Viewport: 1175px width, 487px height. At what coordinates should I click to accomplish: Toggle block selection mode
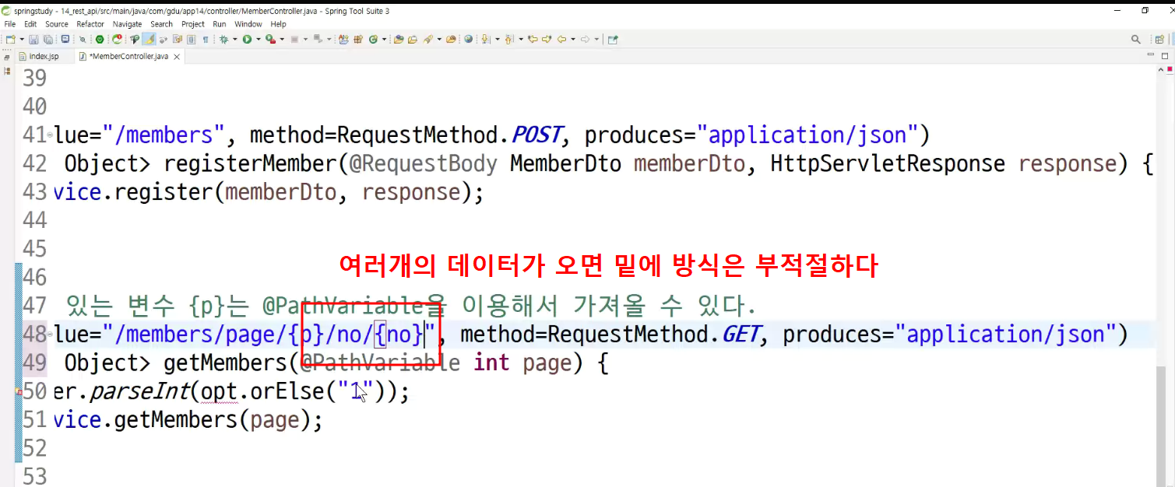pos(191,39)
